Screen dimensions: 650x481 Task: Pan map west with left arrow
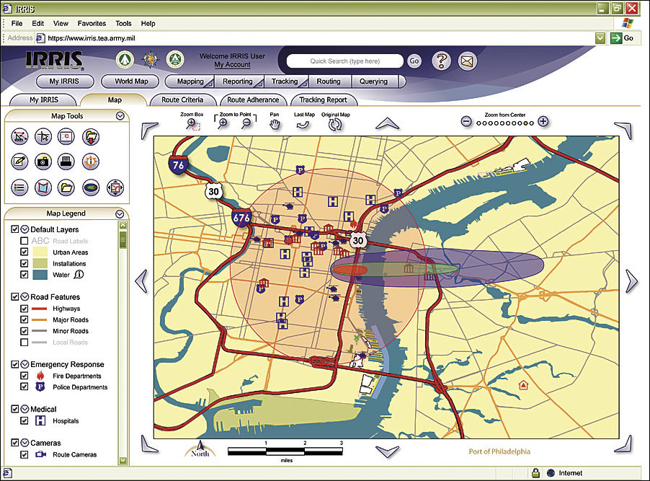click(142, 281)
